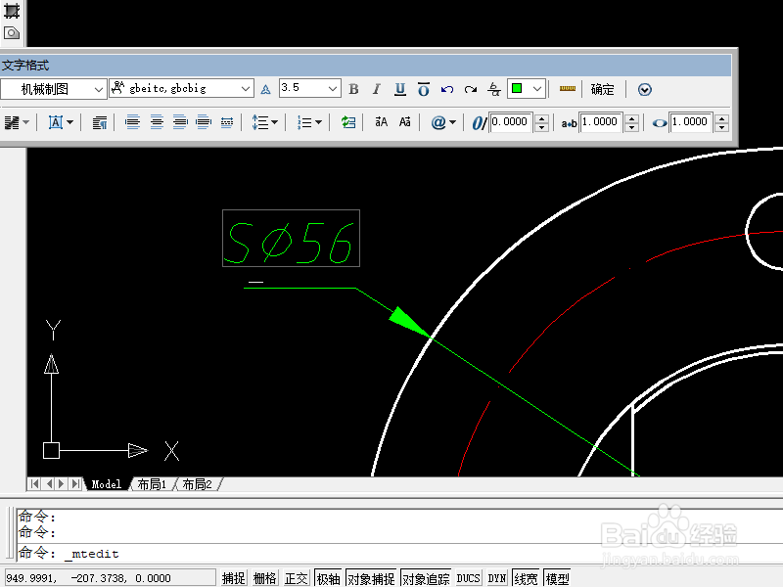Image resolution: width=783 pixels, height=587 pixels.
Task: Go to the next layout tab
Action: [x=62, y=483]
